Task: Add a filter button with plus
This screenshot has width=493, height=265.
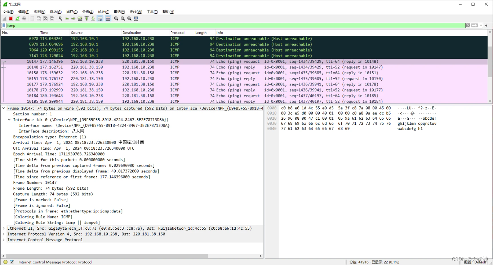Action: (x=486, y=26)
